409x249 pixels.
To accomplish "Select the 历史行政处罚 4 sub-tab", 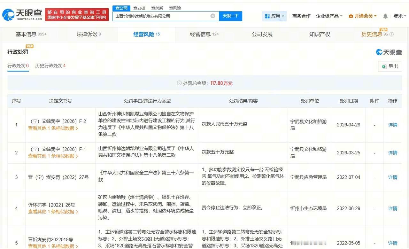I will click(50, 66).
